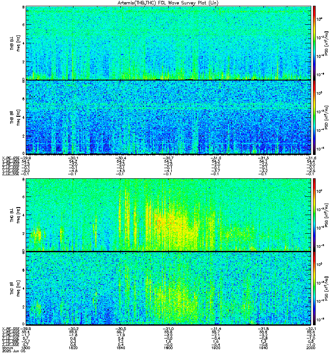Screen dimensions: 332x354
Task: Select the THB B-parallel spectrogram panel
Action: (x=169, y=117)
